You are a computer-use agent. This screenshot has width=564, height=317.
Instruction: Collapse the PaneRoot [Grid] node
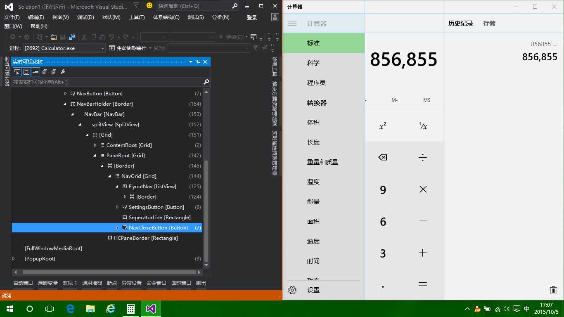[x=95, y=156]
